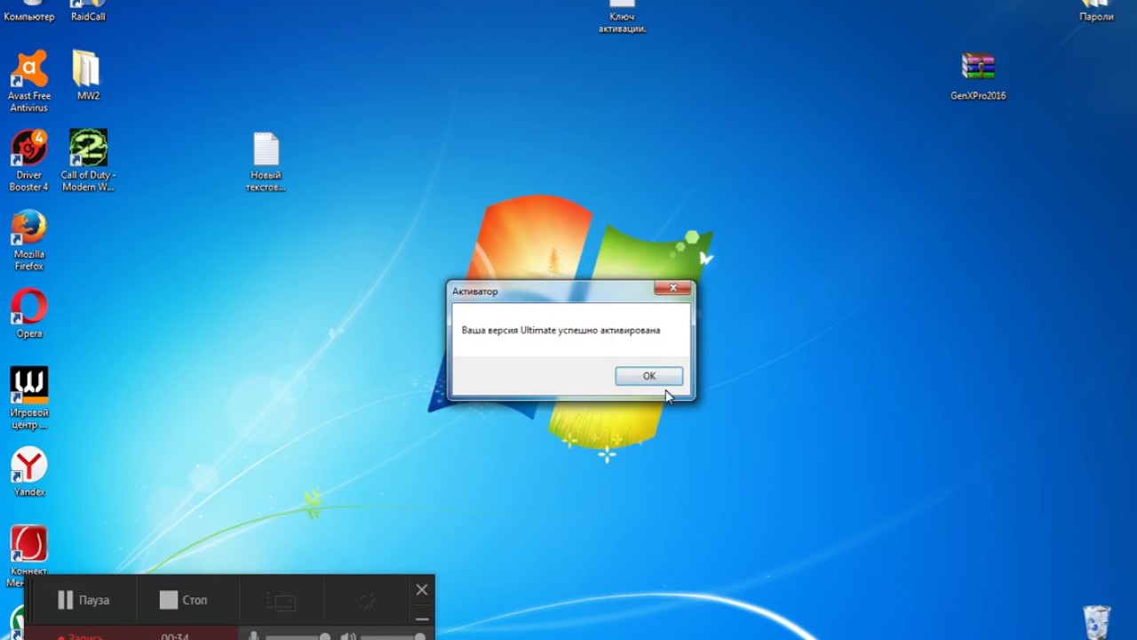Click the 00:34 recording timer
Image resolution: width=1137 pixels, height=640 pixels.
pyautogui.click(x=175, y=636)
